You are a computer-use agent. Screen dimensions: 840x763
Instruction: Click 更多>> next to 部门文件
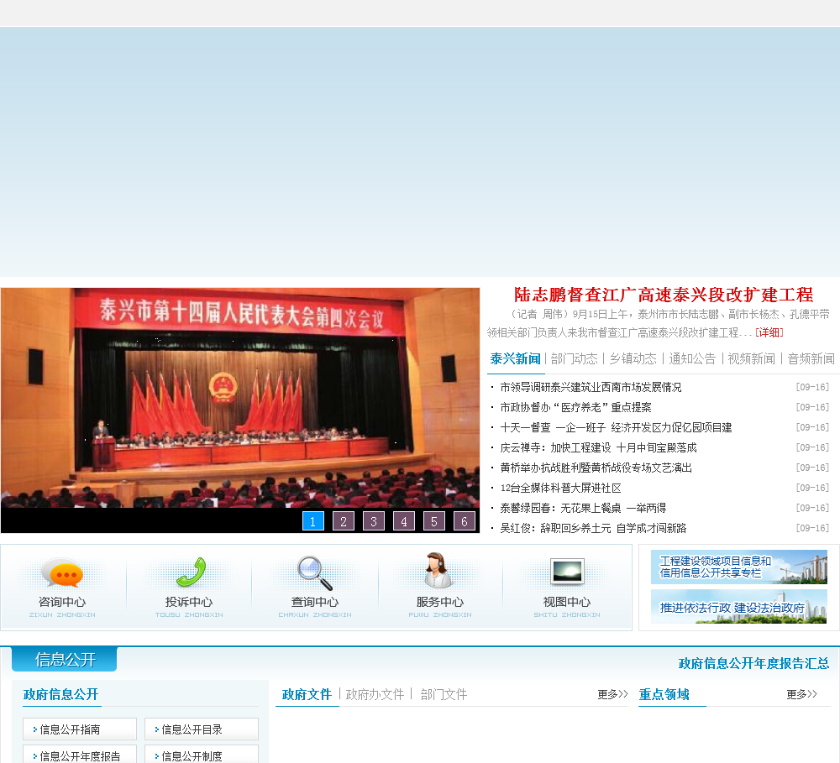pyautogui.click(x=613, y=694)
